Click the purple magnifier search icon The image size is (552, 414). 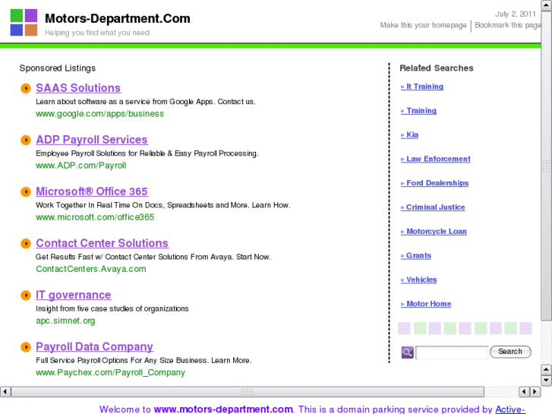407,352
